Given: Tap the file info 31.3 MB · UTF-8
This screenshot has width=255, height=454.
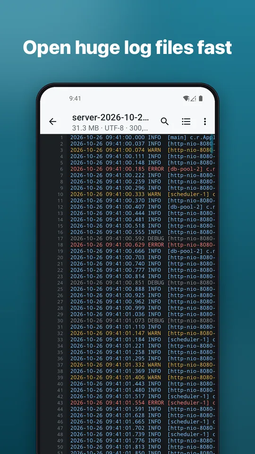Looking at the screenshot, I should tap(110, 128).
